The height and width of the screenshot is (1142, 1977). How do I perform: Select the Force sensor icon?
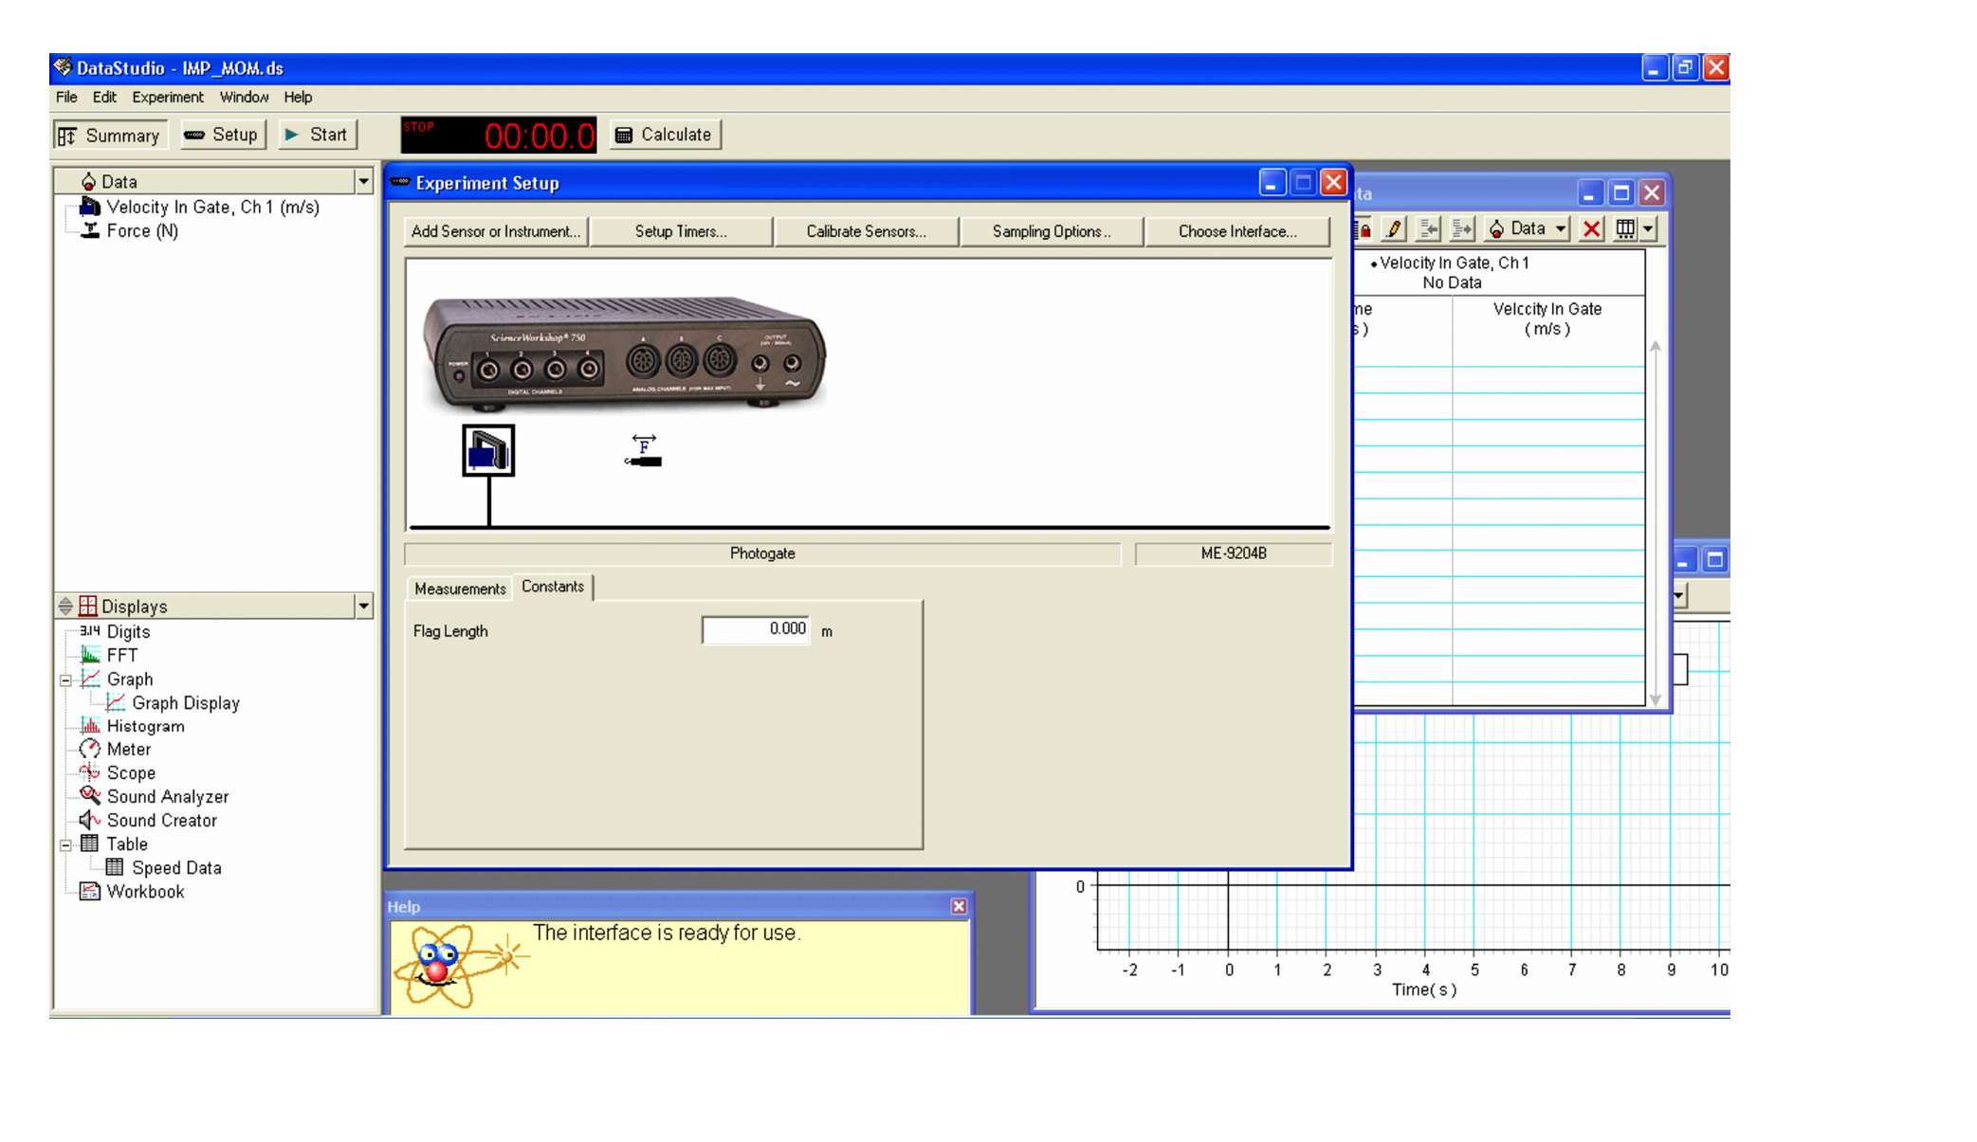pyautogui.click(x=644, y=452)
